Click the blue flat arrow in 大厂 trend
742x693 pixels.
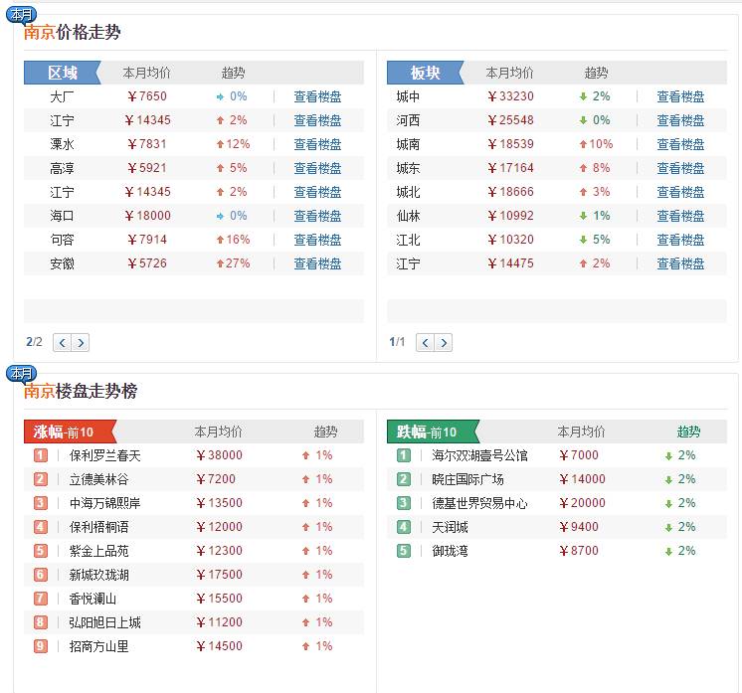tap(220, 97)
